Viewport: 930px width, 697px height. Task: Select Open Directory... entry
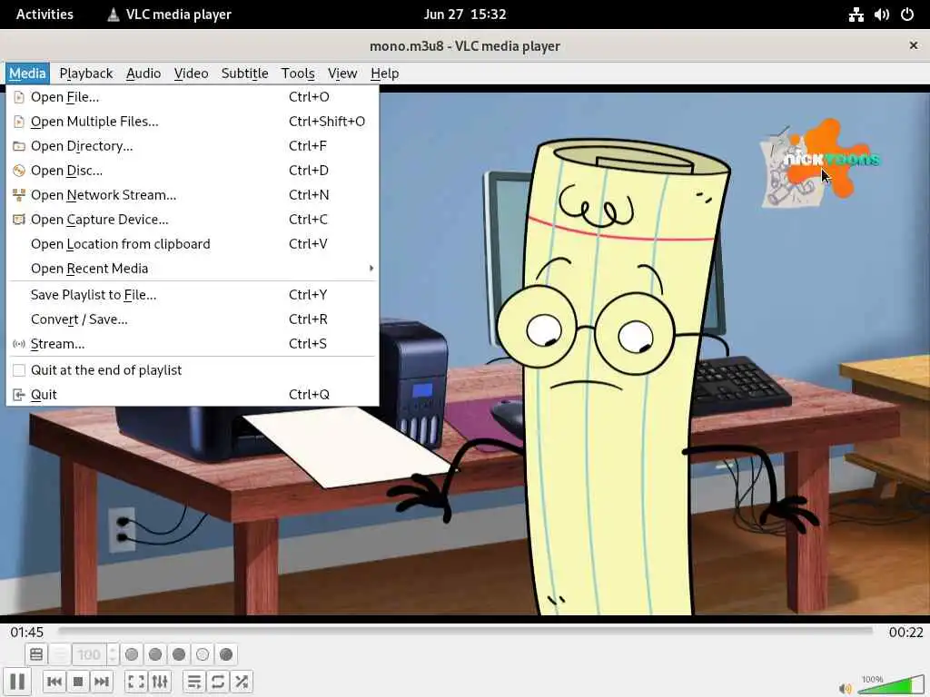(x=193, y=146)
